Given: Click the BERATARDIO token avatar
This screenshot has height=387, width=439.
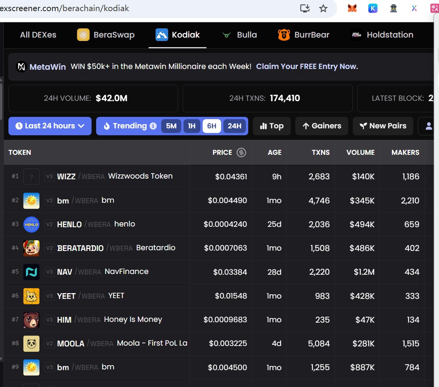Looking at the screenshot, I should click(31, 248).
